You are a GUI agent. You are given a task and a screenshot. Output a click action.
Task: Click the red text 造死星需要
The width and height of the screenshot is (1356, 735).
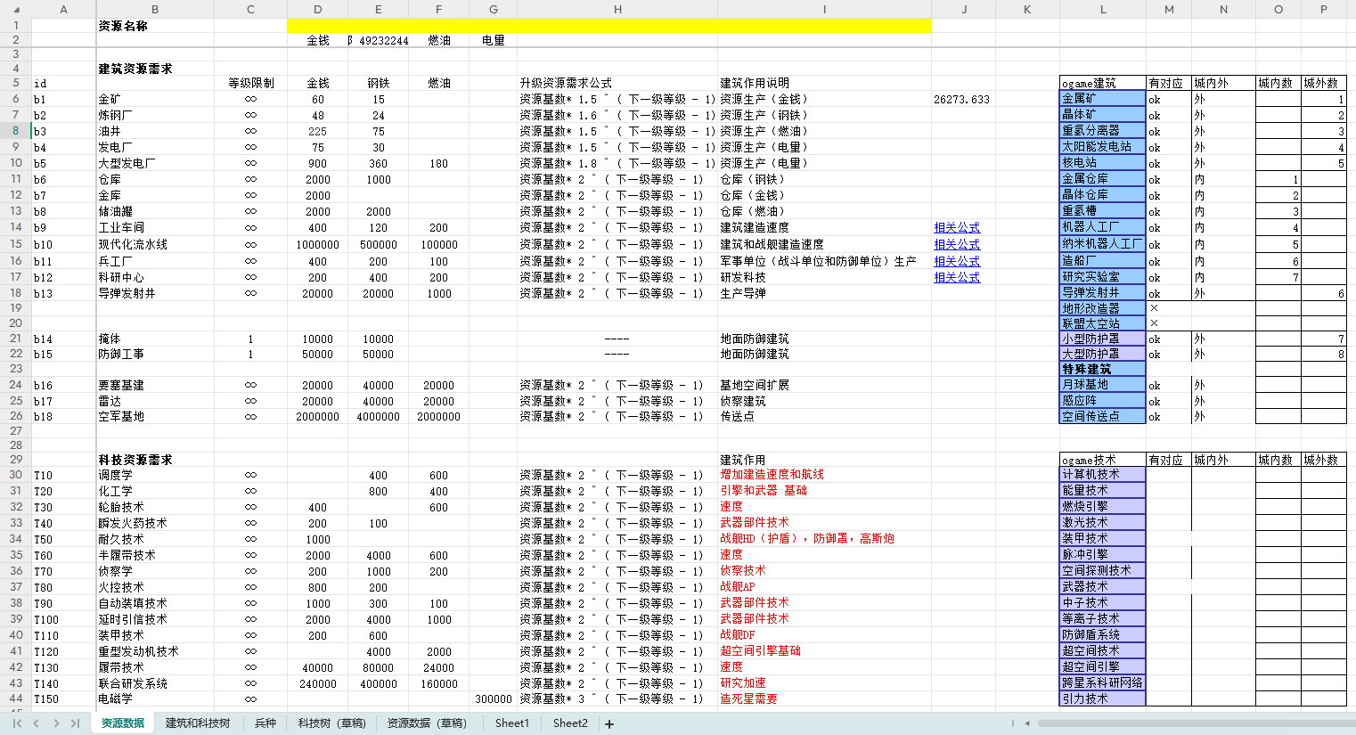(x=749, y=699)
